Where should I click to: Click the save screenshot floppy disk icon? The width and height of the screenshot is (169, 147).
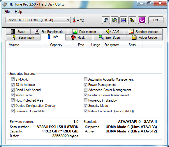pyautogui.click(x=123, y=20)
